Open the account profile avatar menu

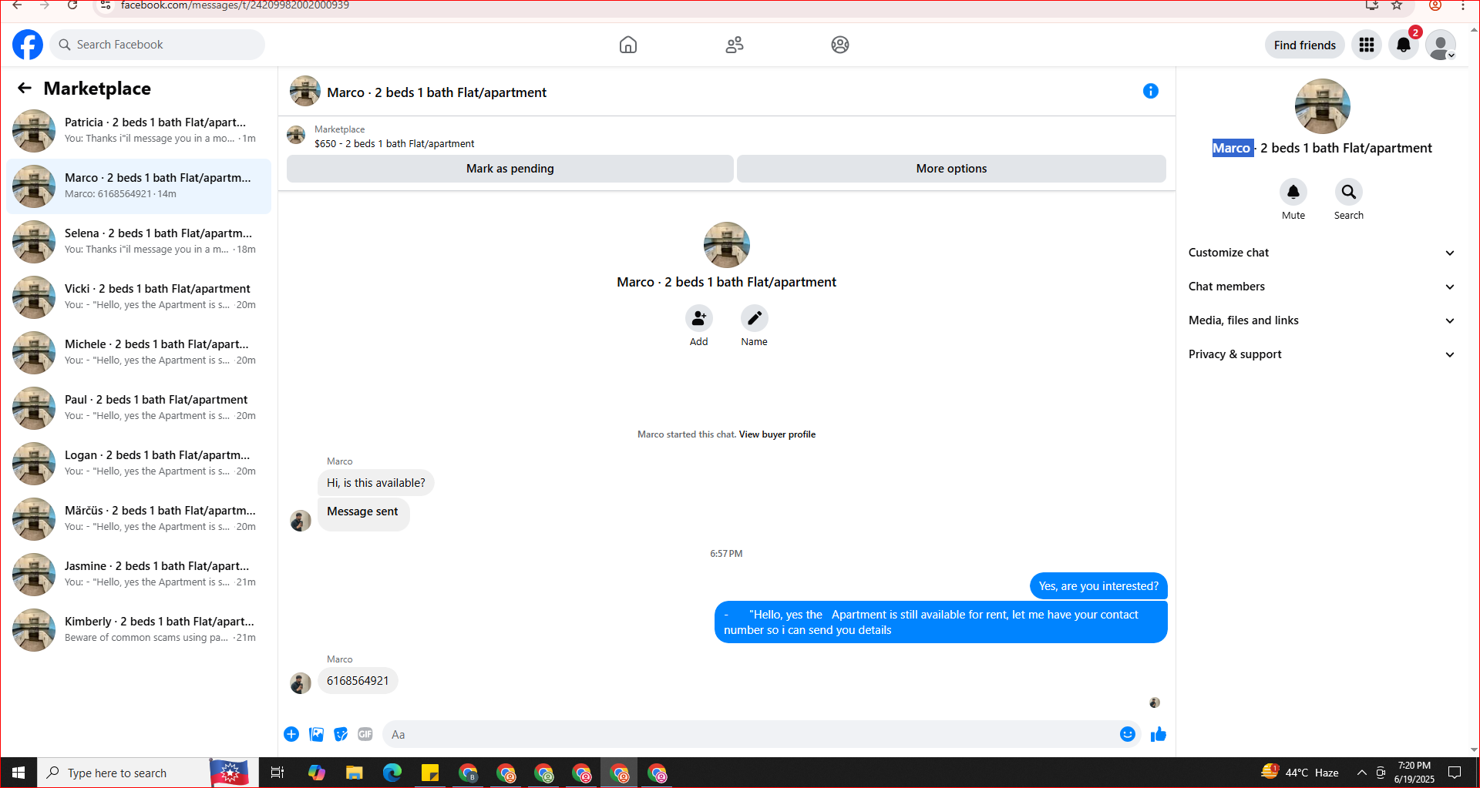1440,45
